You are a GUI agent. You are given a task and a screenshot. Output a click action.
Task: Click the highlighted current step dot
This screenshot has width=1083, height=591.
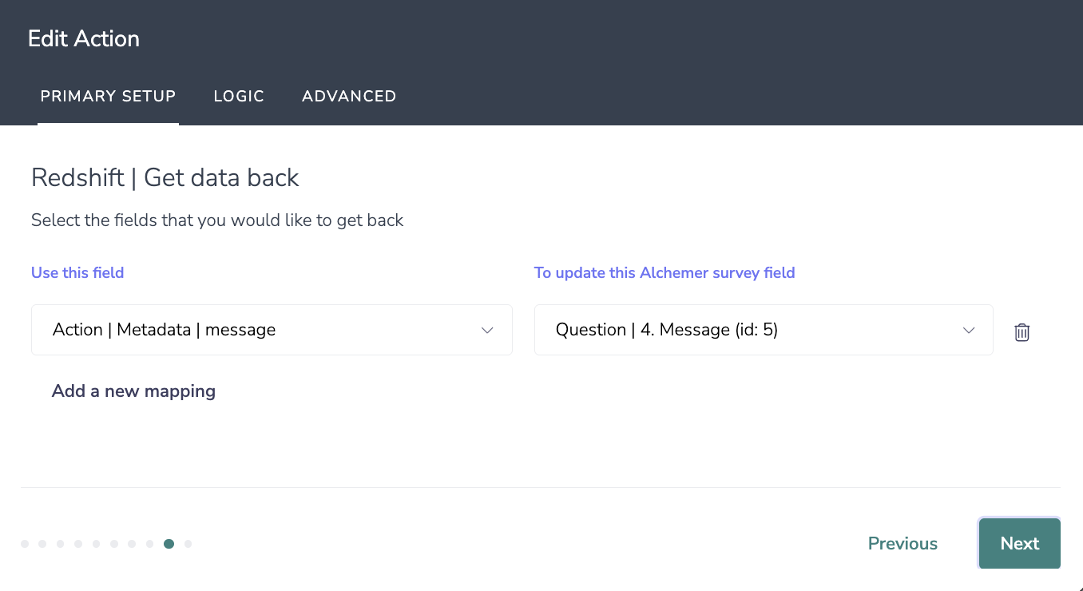point(169,544)
